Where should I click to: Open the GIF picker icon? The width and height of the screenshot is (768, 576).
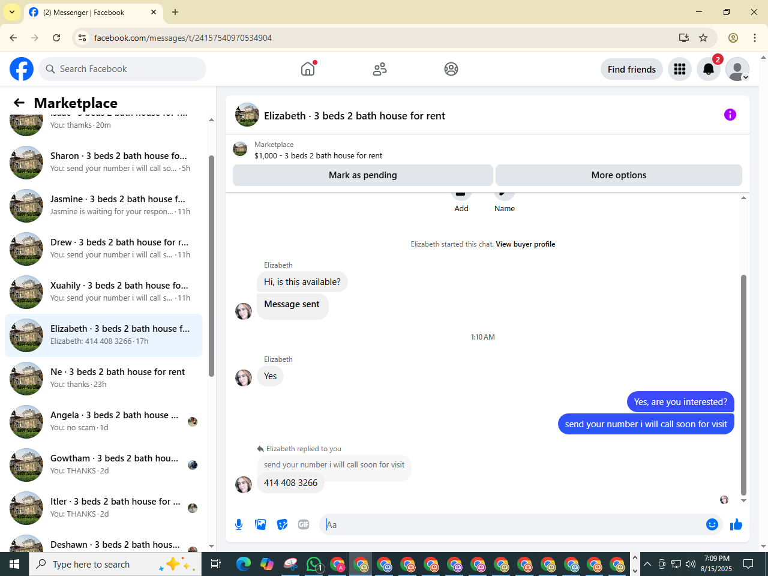click(304, 524)
